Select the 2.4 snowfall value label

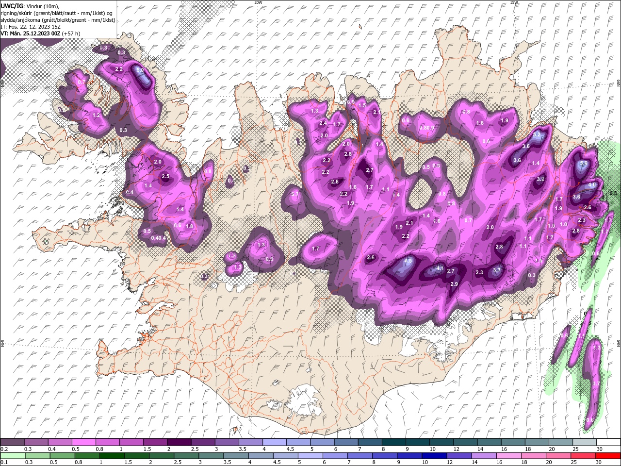point(323,123)
